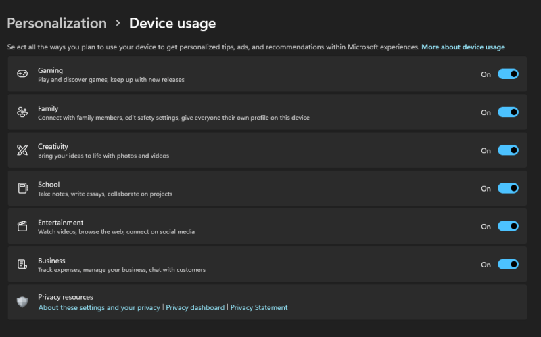
Task: Click the breadcrumb chevron separator
Action: click(118, 24)
